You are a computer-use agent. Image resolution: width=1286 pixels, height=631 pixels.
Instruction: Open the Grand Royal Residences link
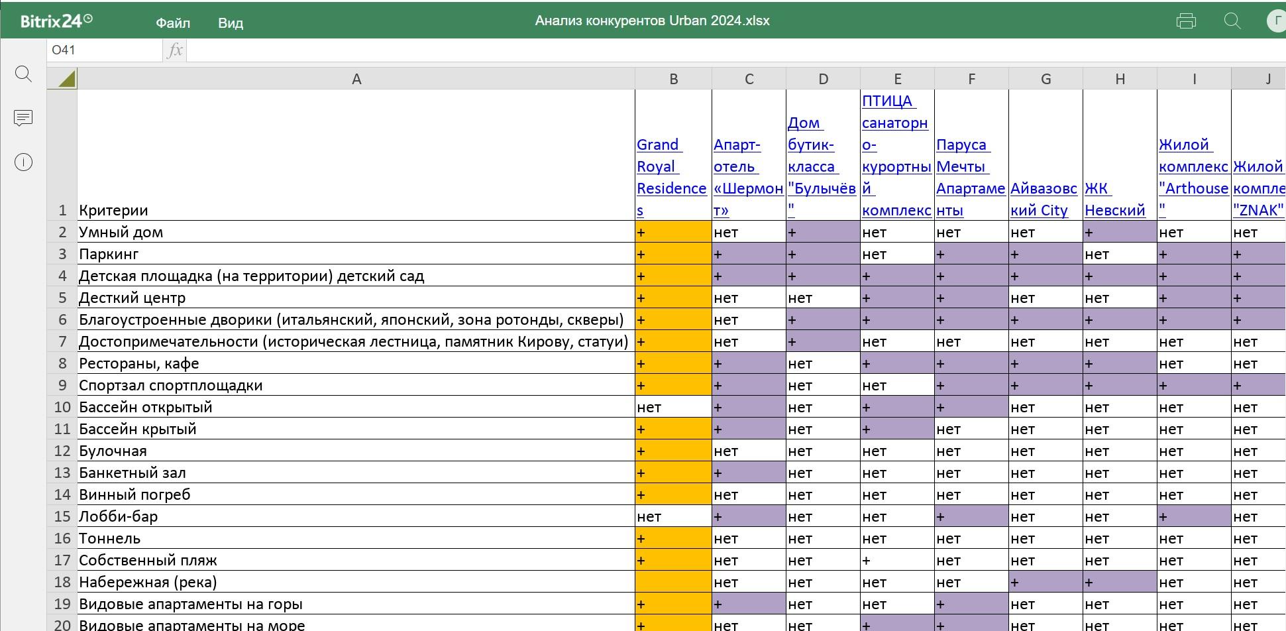pos(672,177)
